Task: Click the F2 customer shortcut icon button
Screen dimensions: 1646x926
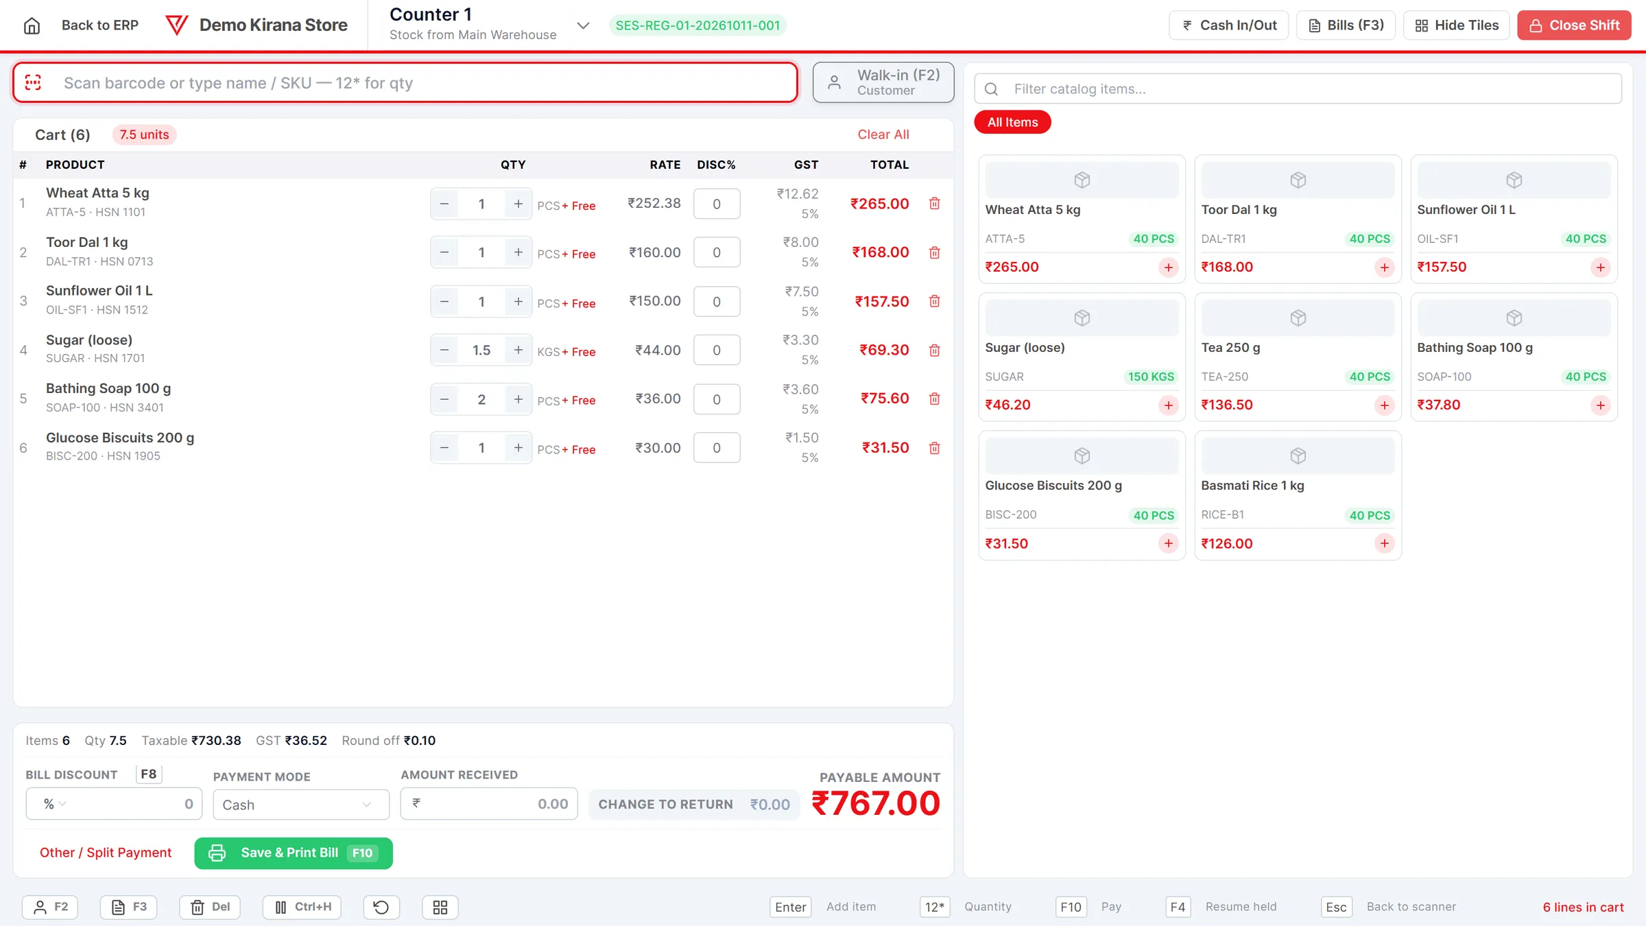Action: [50, 907]
